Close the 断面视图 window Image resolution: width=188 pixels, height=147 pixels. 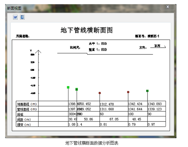[168, 7]
